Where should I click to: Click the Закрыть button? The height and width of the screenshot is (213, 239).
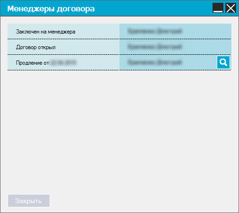coord(29,201)
